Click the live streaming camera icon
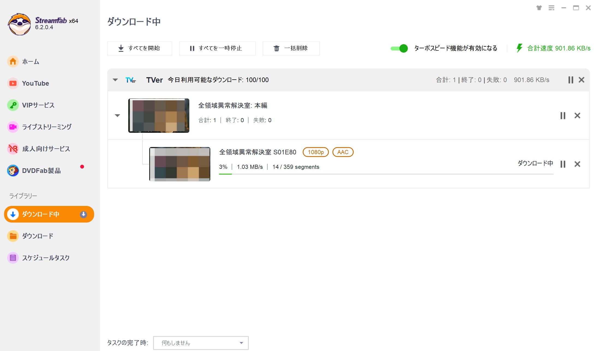Viewport: 595px width, 351px height. point(13,127)
